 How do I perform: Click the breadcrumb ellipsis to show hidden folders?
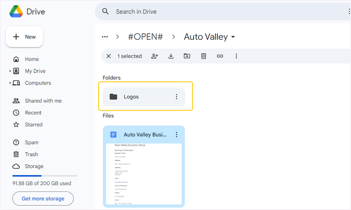[105, 37]
